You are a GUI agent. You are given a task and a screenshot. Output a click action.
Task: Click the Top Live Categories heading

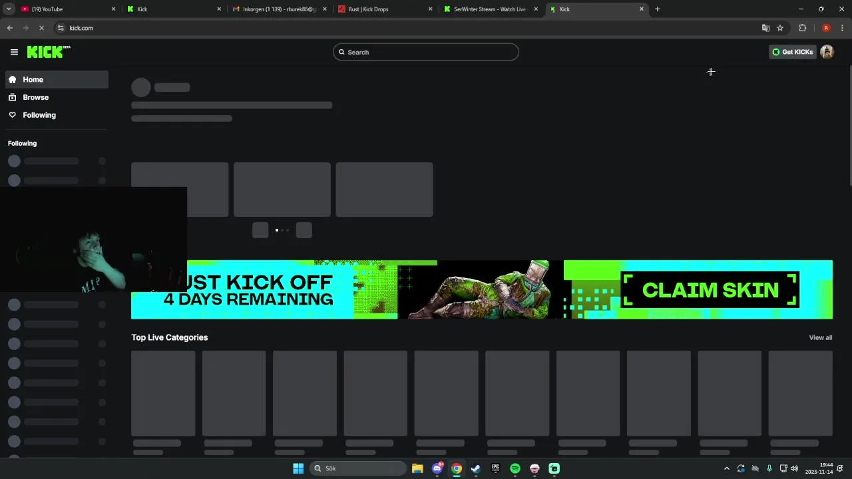170,337
